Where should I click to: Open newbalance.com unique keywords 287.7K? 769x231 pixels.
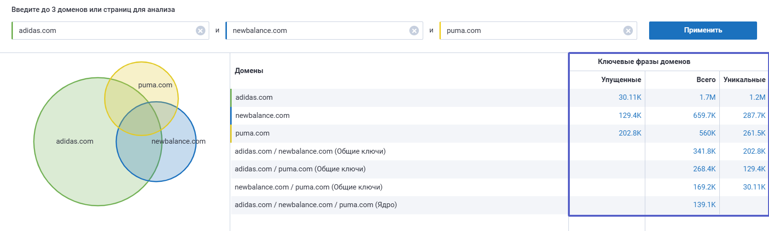(754, 115)
